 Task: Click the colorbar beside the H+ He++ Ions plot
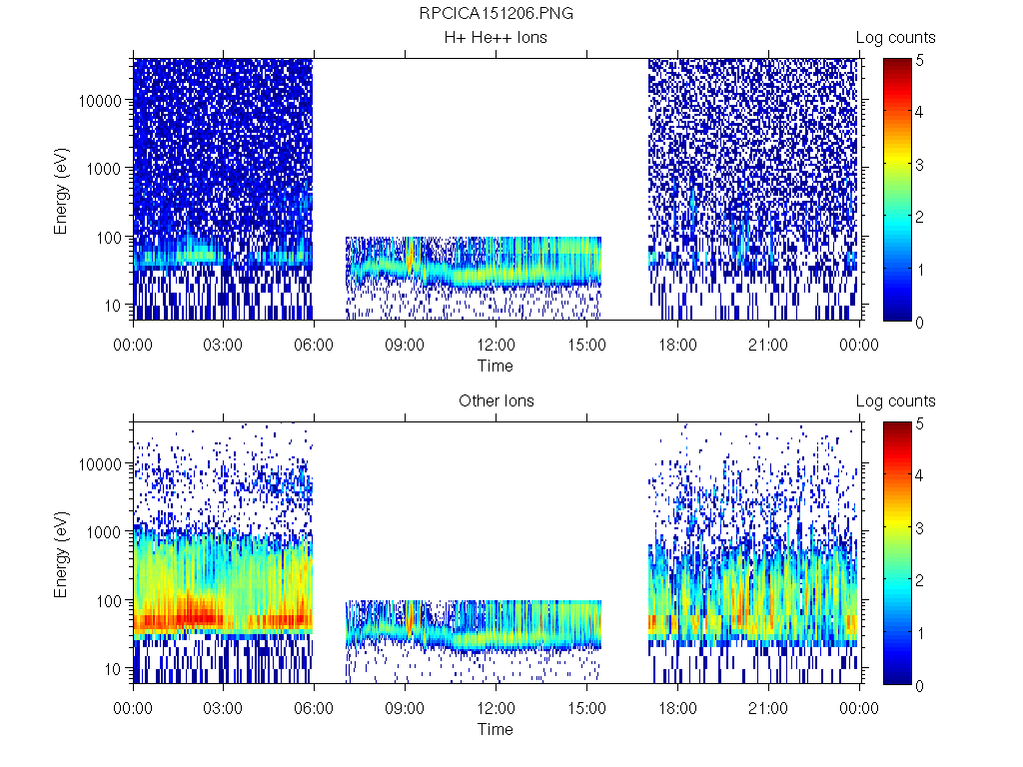[897, 190]
